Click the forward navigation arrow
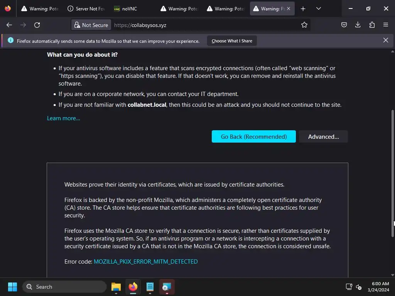The height and width of the screenshot is (296, 395). [23, 25]
